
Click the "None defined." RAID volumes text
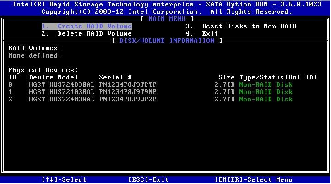coord(35,55)
